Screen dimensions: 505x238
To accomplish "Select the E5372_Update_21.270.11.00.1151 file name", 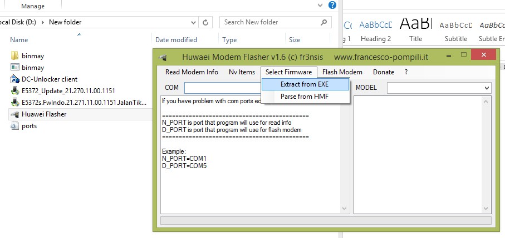I will [68, 91].
